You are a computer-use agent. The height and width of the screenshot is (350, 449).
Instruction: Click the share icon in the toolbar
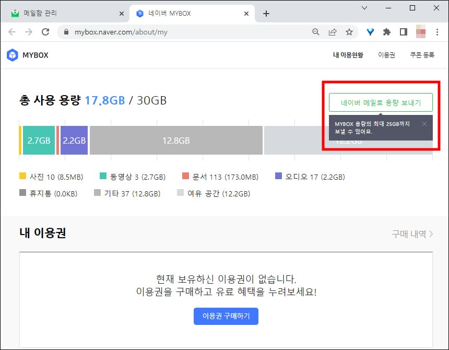[333, 32]
